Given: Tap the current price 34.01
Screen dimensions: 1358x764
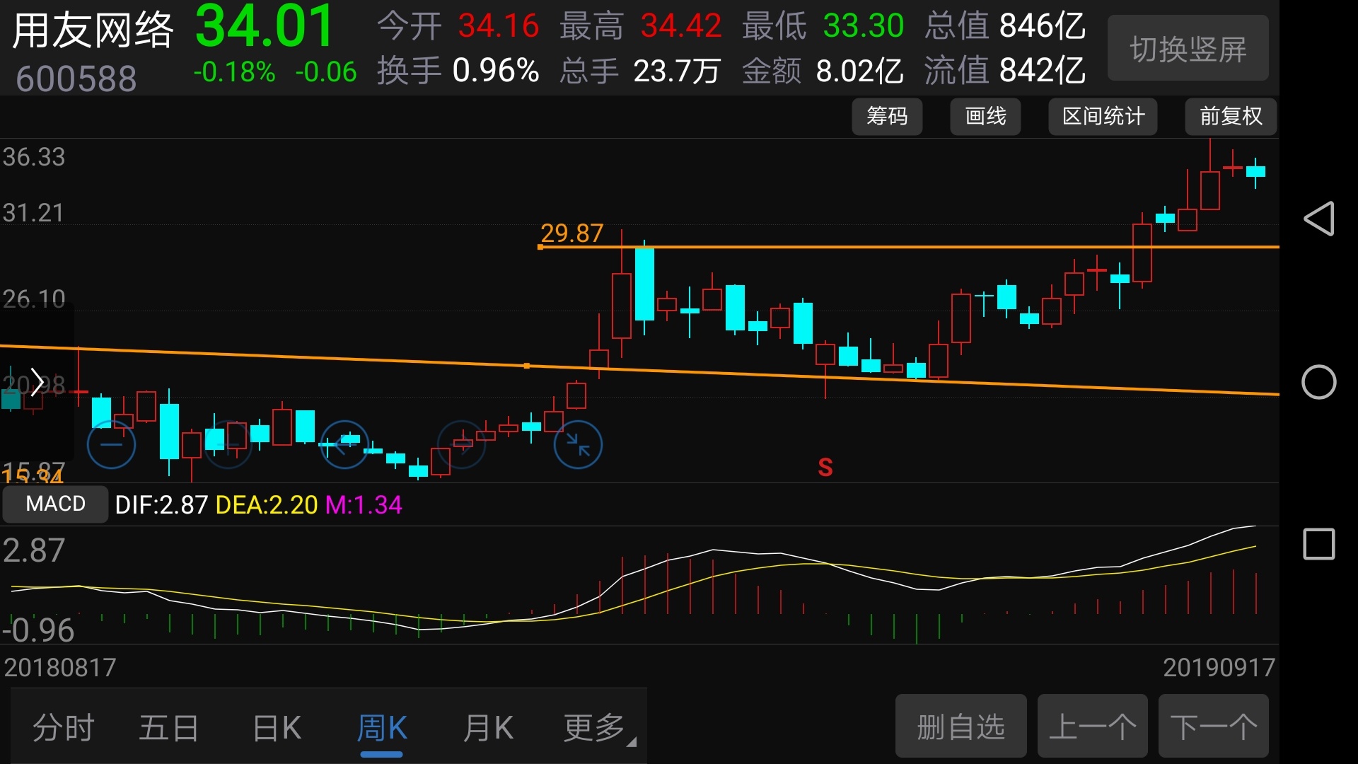Looking at the screenshot, I should click(x=265, y=26).
